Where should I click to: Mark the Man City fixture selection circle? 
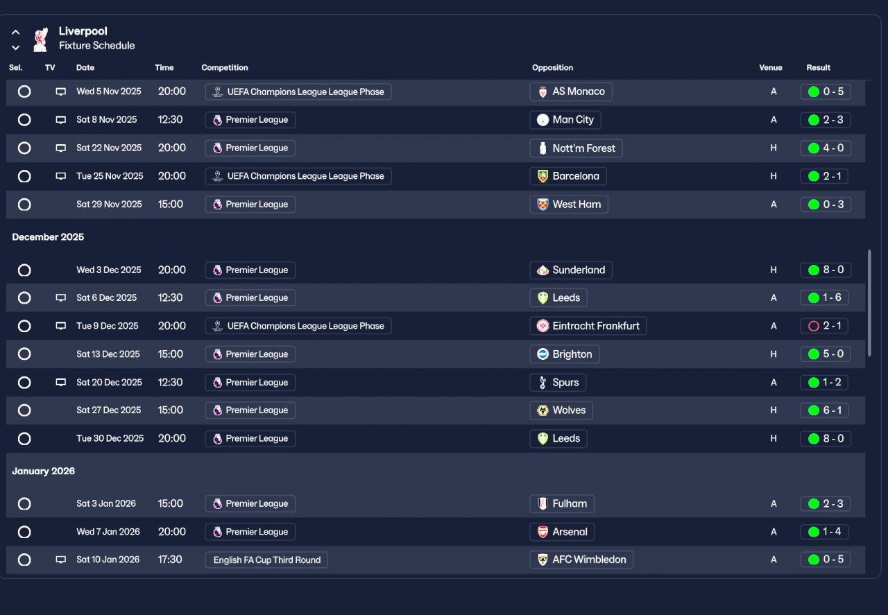pos(24,120)
